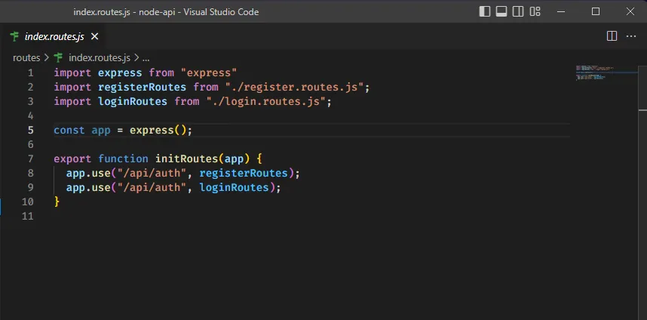
Task: Click the function keyword on line 7
Action: tap(123, 159)
